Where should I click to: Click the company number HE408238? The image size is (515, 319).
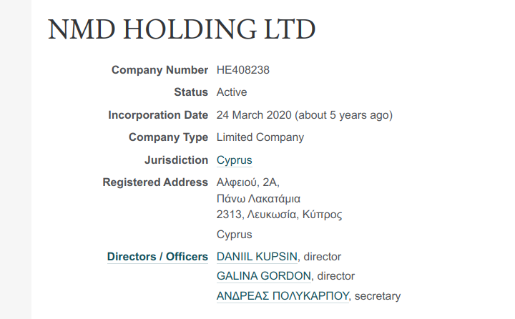[242, 70]
